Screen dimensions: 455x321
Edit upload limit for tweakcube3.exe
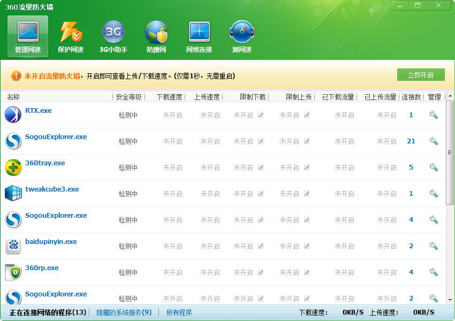pos(307,194)
